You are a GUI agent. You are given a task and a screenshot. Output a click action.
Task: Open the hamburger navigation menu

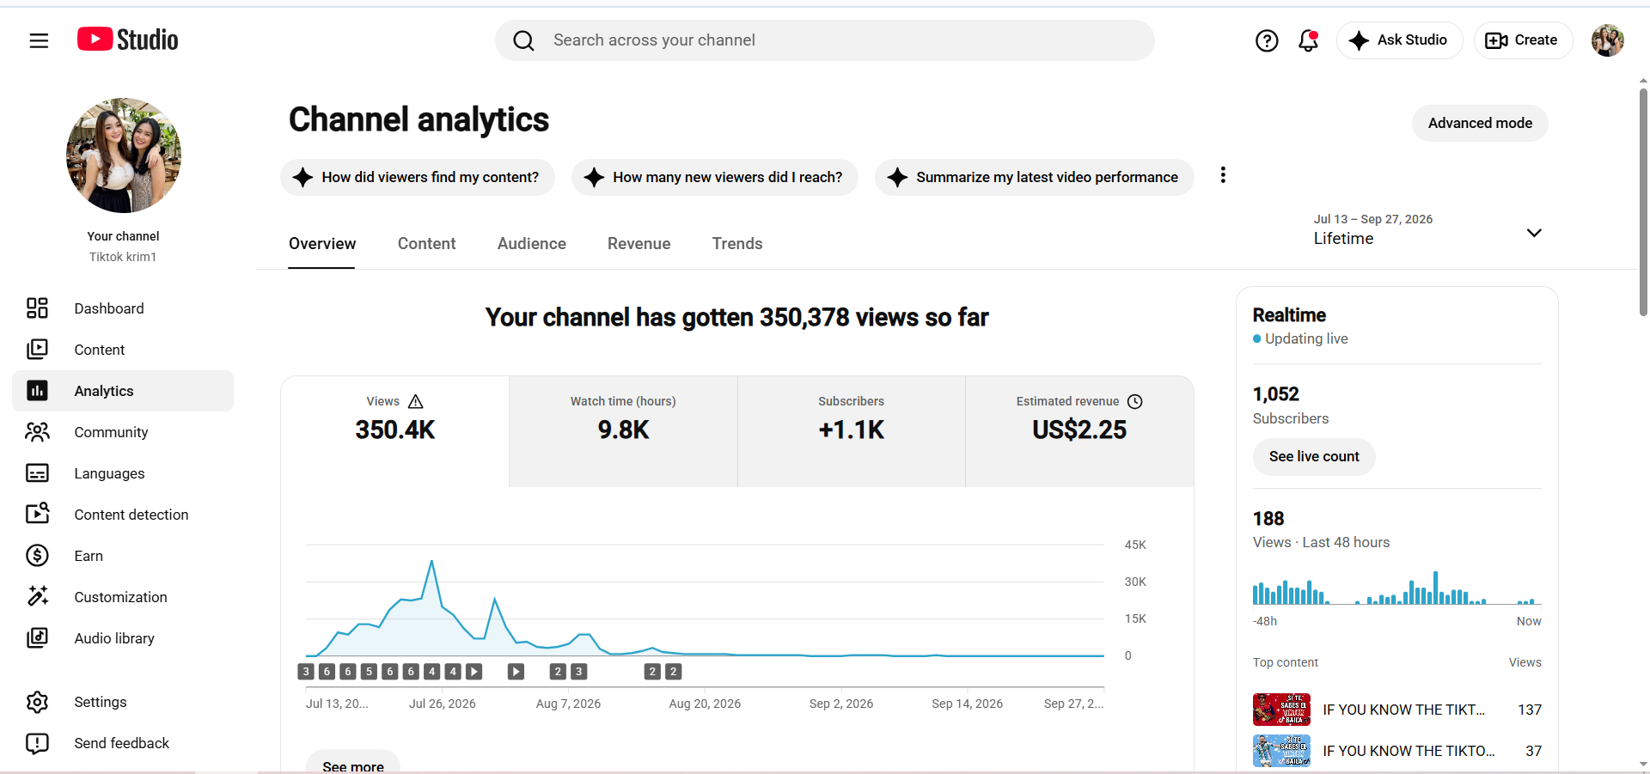click(39, 40)
